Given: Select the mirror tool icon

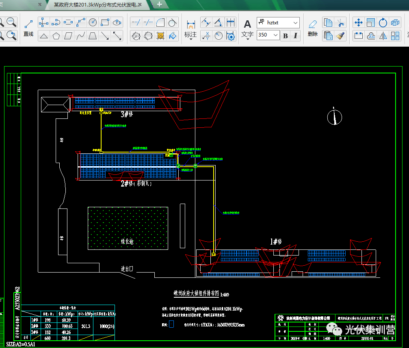Looking at the screenshot, I should click(383, 36).
